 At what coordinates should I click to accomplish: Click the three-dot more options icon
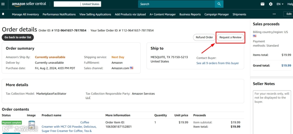click(274, 14)
